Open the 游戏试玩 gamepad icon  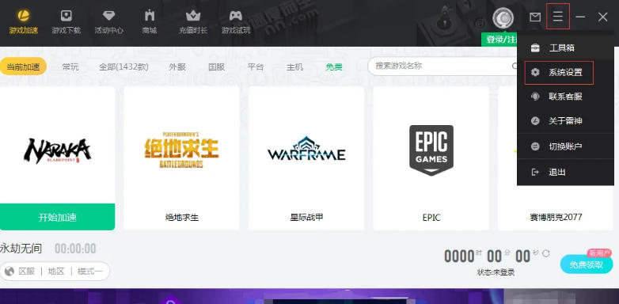pos(236,16)
